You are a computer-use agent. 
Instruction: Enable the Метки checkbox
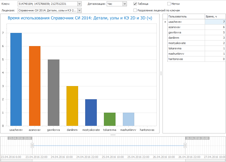click(x=169, y=4)
